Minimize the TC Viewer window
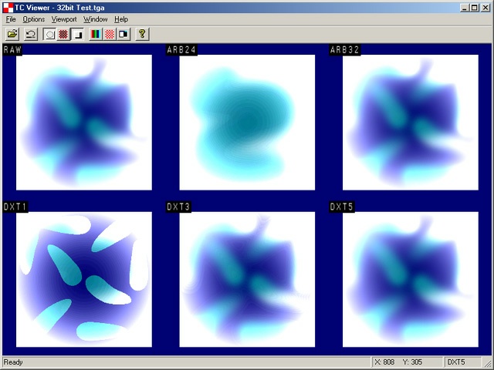 click(464, 8)
